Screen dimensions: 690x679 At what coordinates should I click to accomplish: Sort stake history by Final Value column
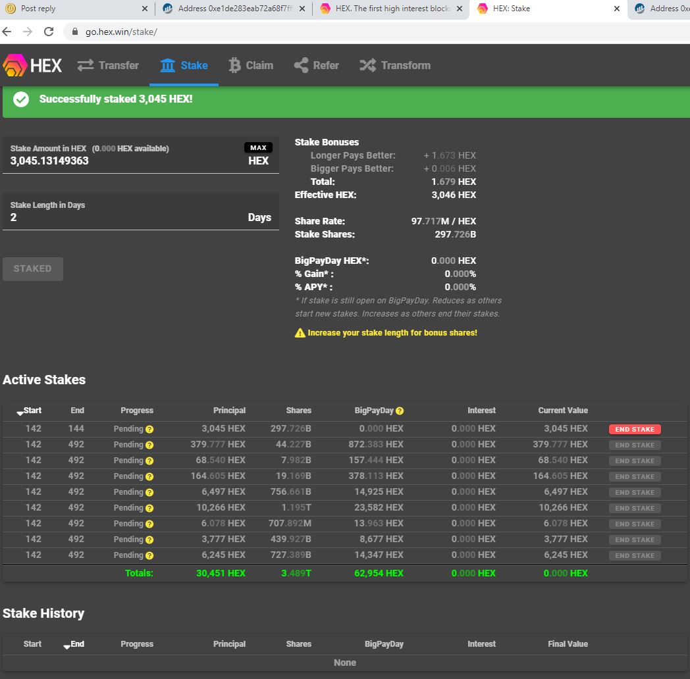point(568,644)
